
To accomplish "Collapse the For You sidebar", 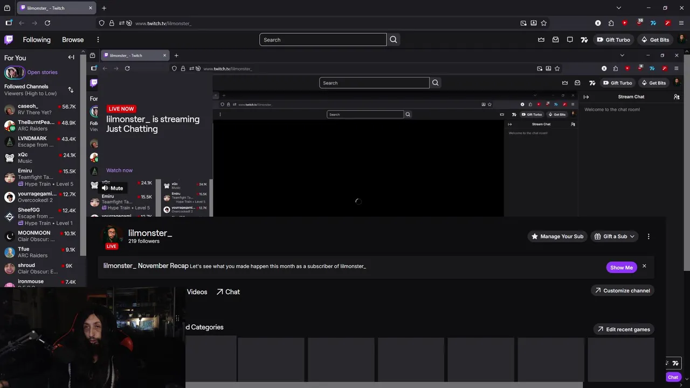I will [71, 57].
